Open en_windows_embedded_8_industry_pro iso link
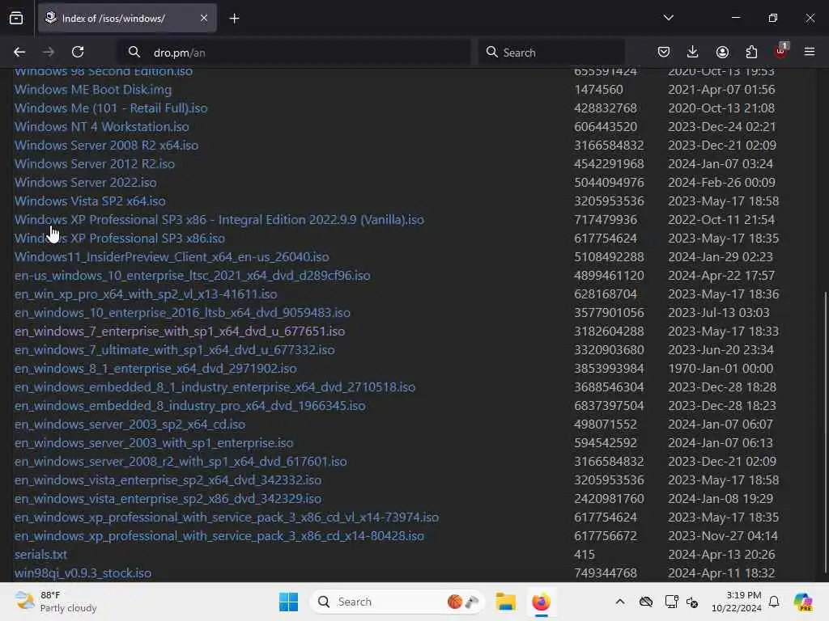 pyautogui.click(x=189, y=406)
